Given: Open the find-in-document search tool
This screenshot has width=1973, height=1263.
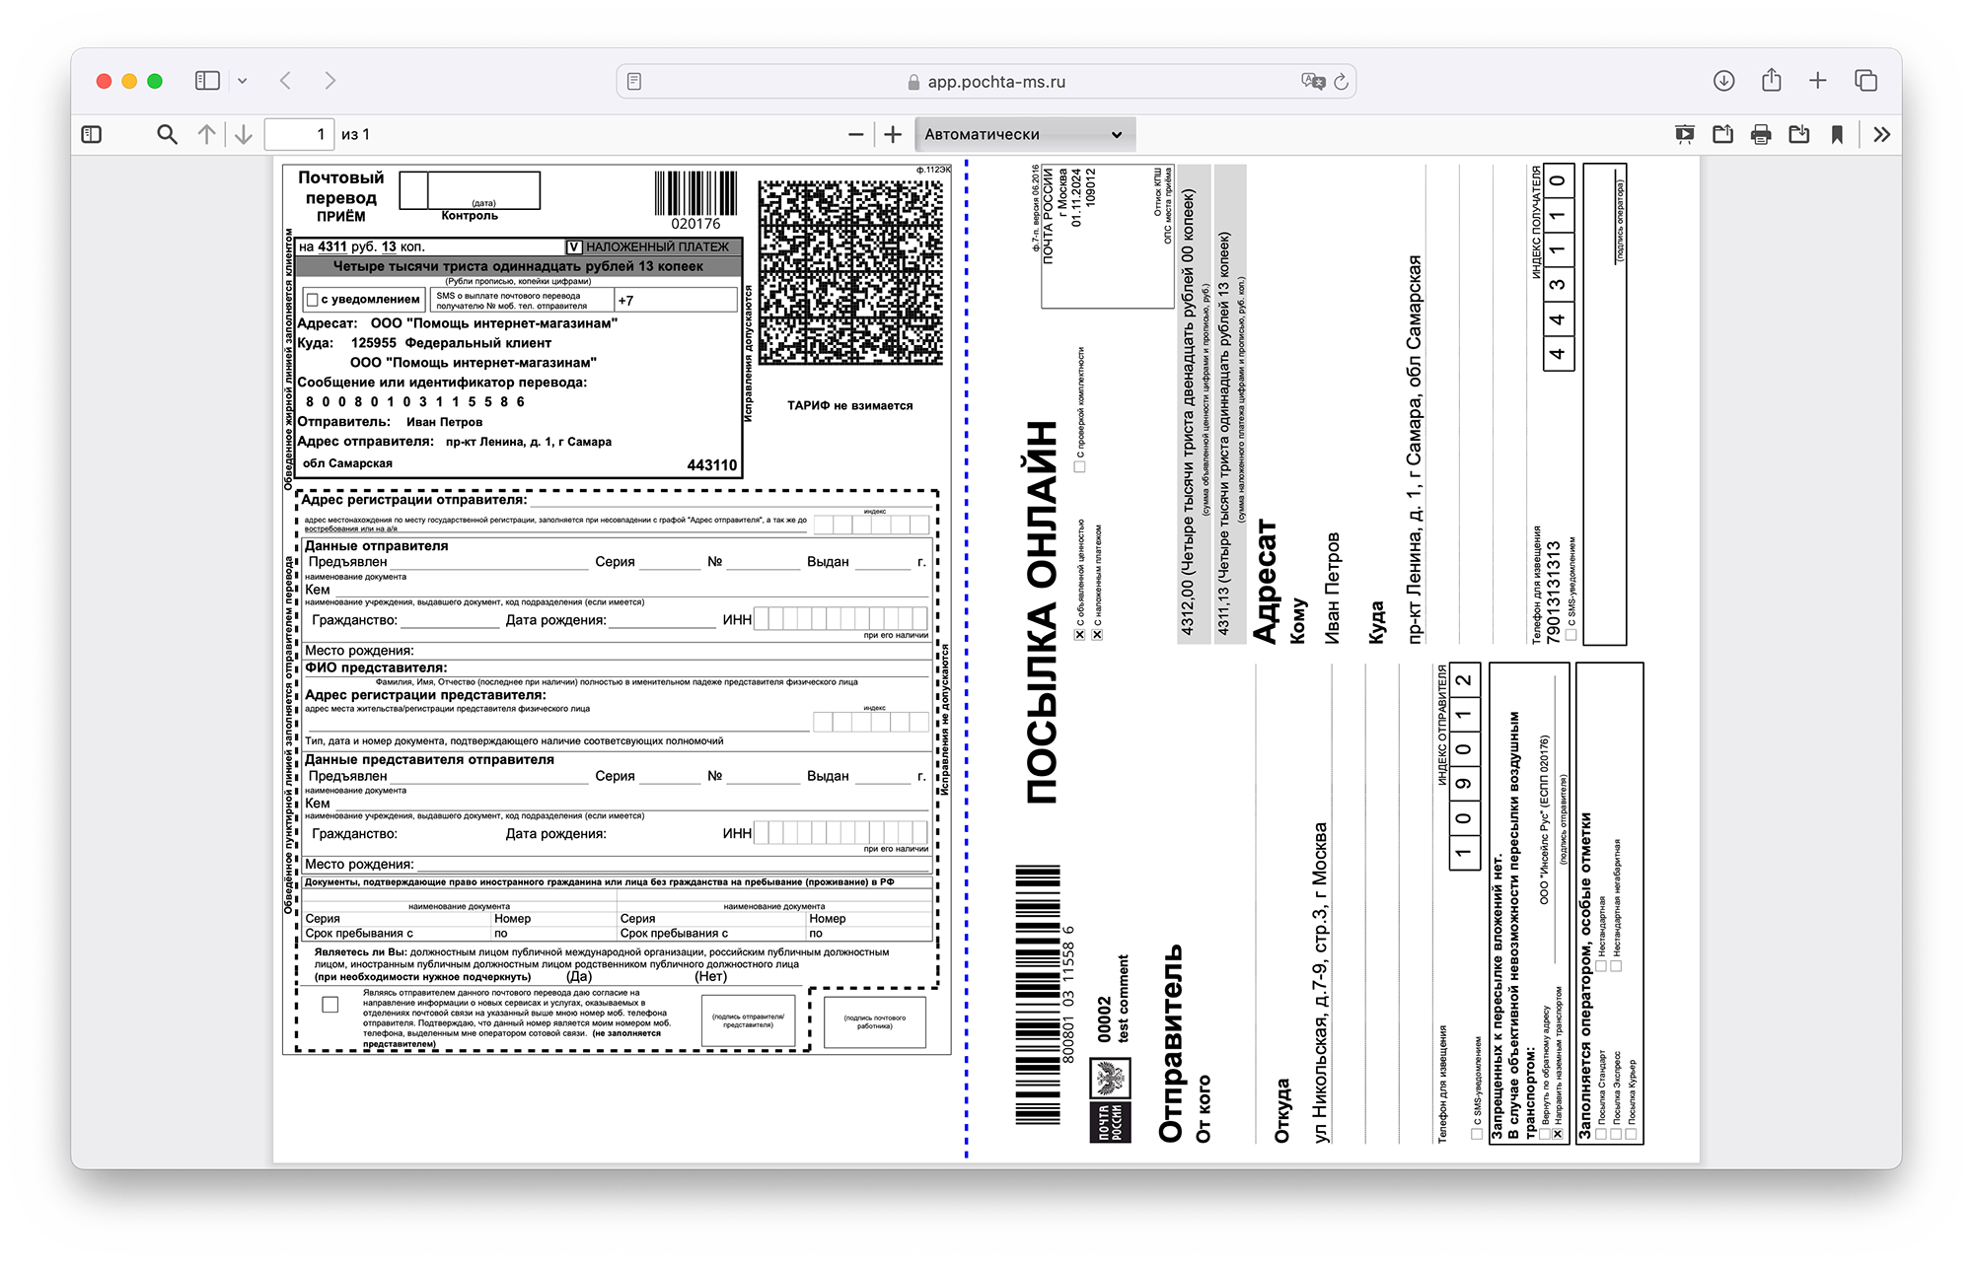Looking at the screenshot, I should pyautogui.click(x=167, y=134).
